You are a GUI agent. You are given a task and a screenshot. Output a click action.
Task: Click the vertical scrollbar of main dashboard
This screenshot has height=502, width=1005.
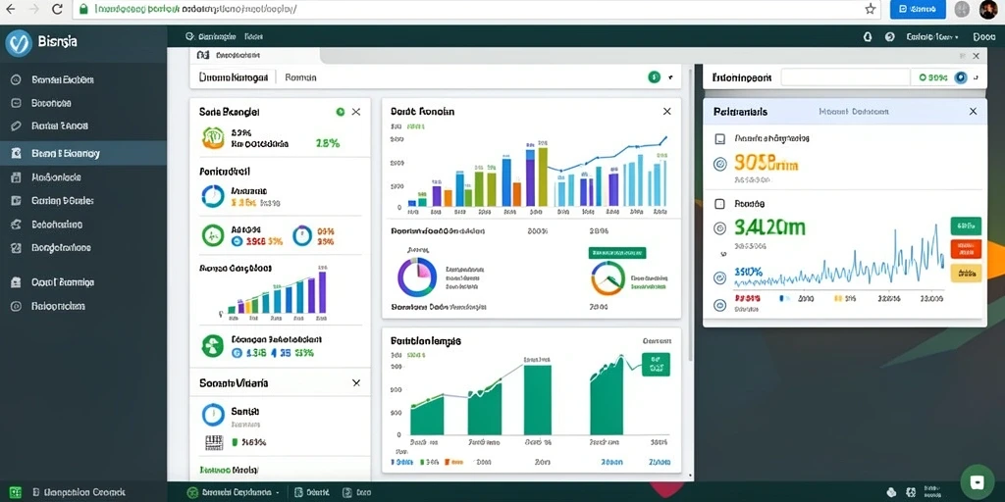point(690,215)
